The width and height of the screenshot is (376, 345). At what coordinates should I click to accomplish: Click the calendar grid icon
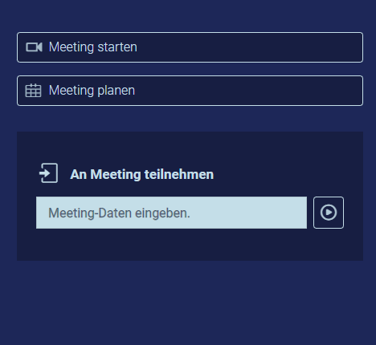(33, 91)
